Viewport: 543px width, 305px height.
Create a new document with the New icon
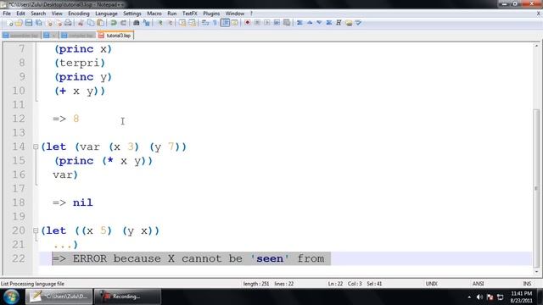click(x=9, y=23)
